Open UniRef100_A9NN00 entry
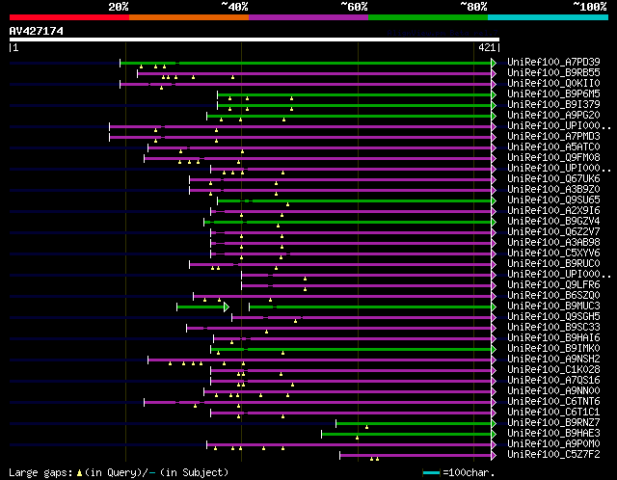The height and width of the screenshot is (480, 617). tap(553, 391)
